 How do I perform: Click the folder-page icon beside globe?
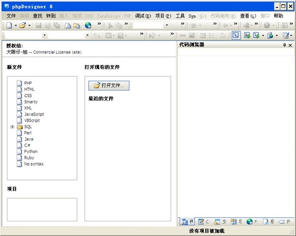tap(77, 25)
